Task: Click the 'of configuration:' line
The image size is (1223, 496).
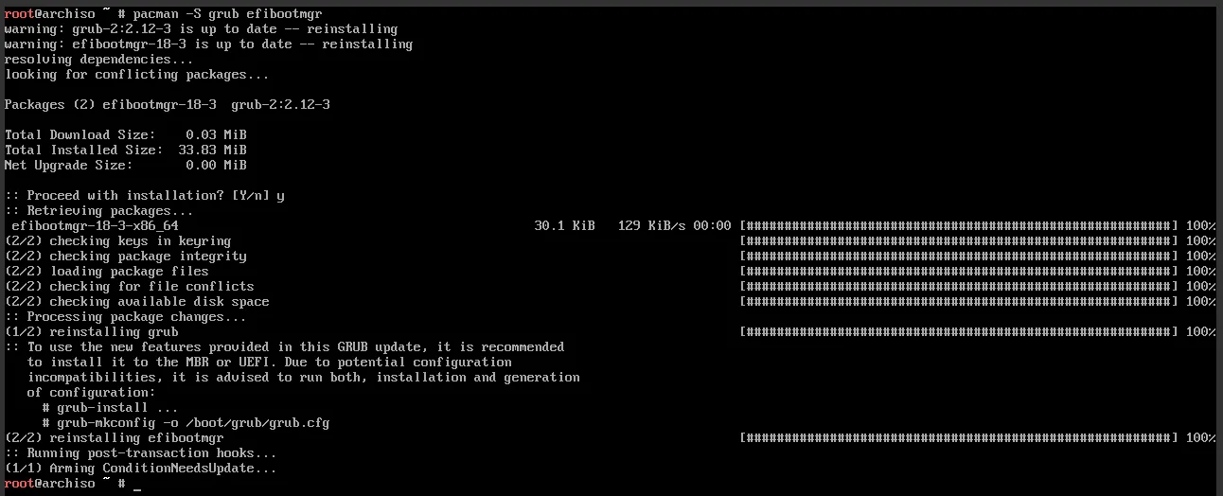Action: click(91, 393)
